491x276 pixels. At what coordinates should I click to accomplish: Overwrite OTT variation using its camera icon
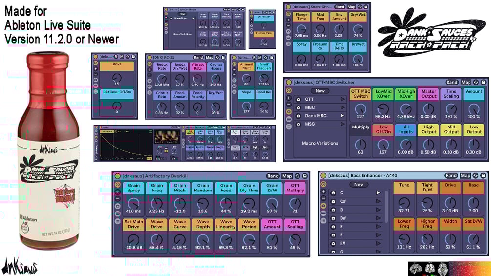[299, 99]
